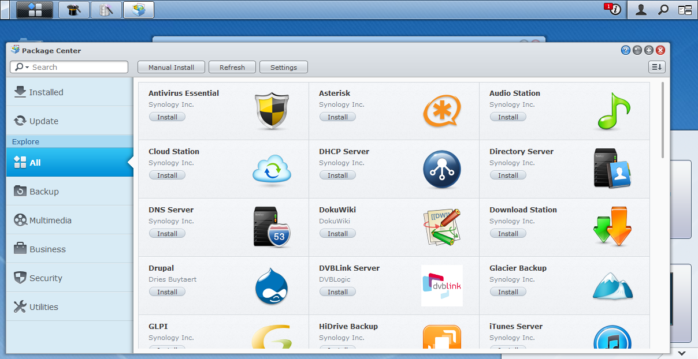Click the "Glacier Backup" package title

tap(518, 268)
